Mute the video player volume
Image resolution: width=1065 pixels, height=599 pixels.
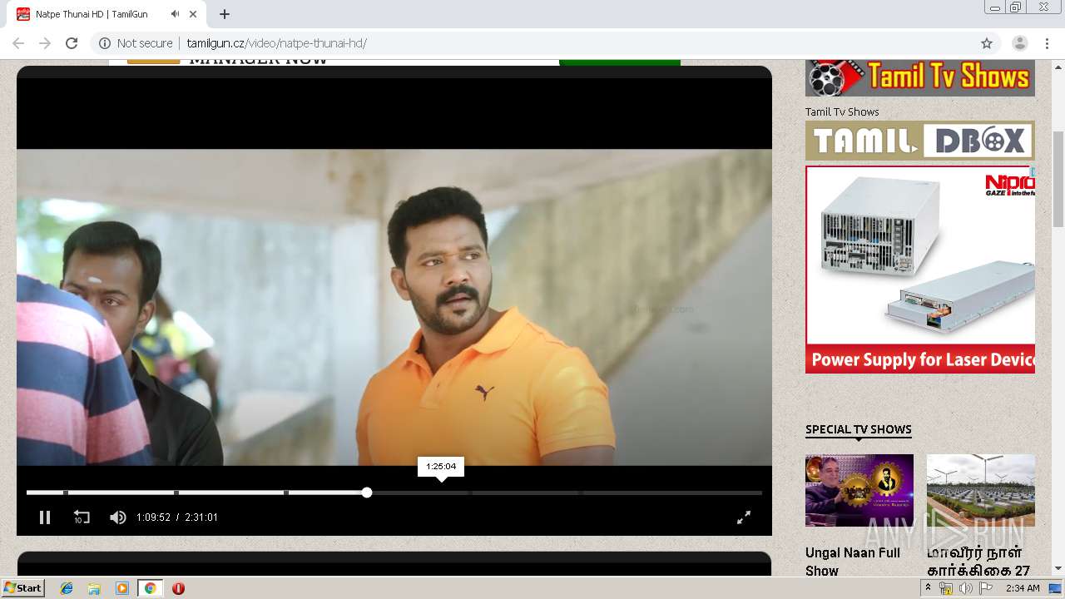(118, 517)
